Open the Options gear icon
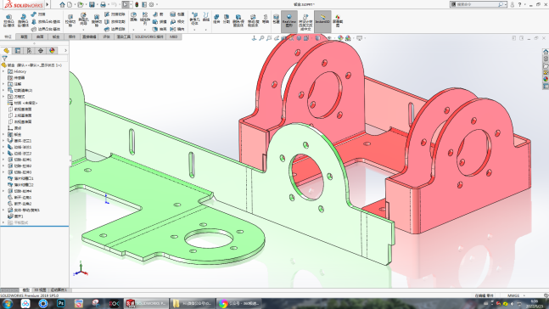The width and height of the screenshot is (549, 309). 151,4
